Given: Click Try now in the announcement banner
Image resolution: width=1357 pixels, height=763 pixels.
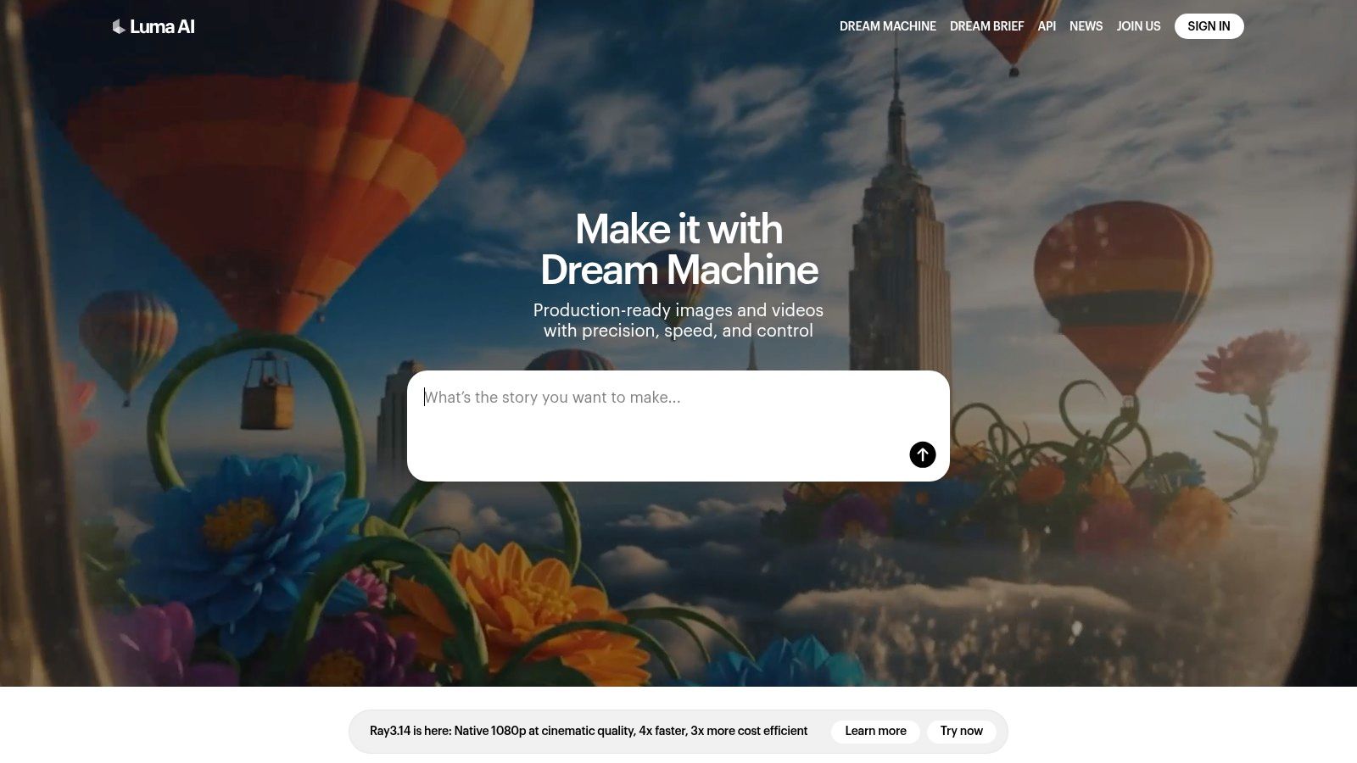Looking at the screenshot, I should coord(962,732).
